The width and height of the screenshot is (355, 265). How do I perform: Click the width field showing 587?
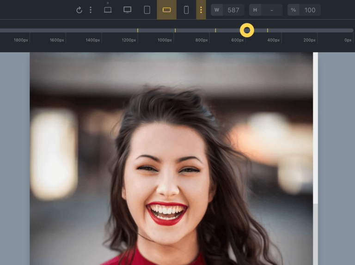233,10
